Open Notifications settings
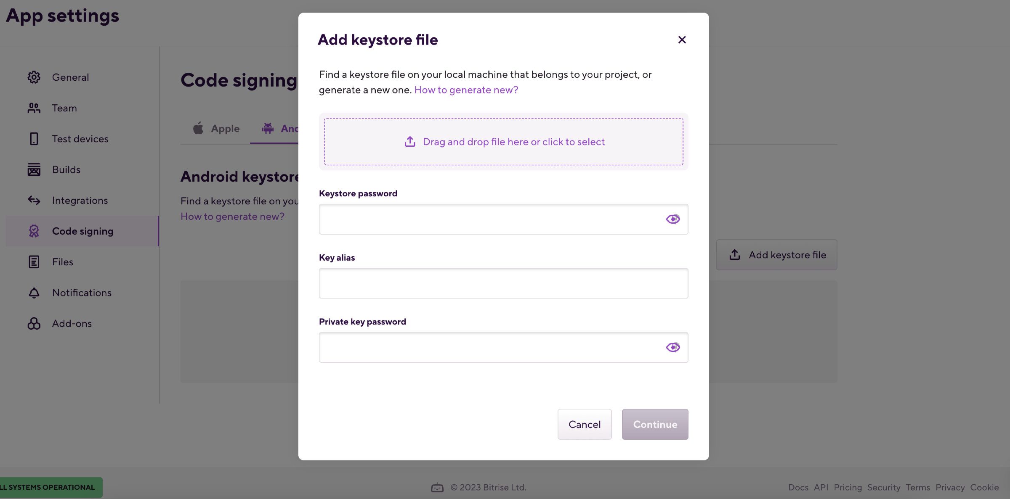Screen dimensions: 1010x499 click(x=82, y=293)
